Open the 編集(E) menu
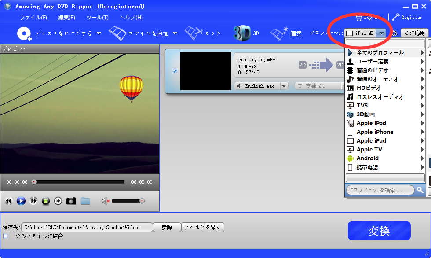This screenshot has width=431, height=258. (x=66, y=18)
